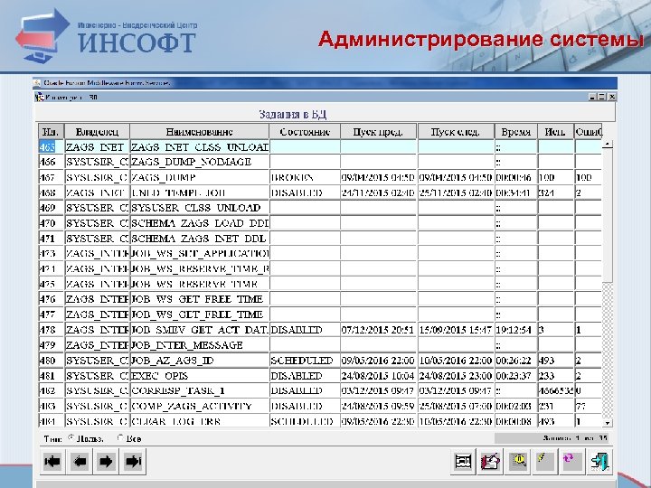The height and width of the screenshot is (488, 651).
Task: Select the 'Польз.' radio button
Action: [x=71, y=437]
